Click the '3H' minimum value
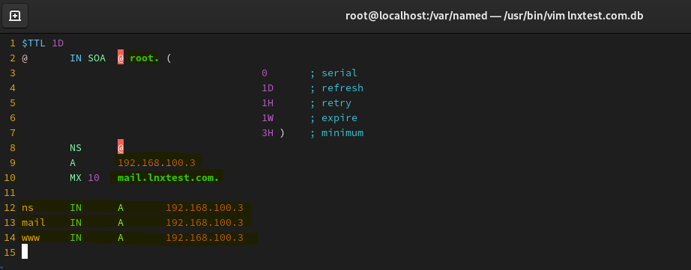 click(x=268, y=133)
